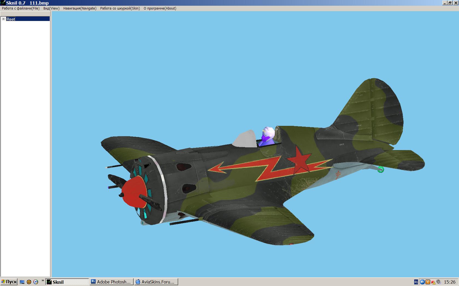459x286 pixels.
Task: Expand the quick launch overflow chevron
Action: [x=43, y=281]
